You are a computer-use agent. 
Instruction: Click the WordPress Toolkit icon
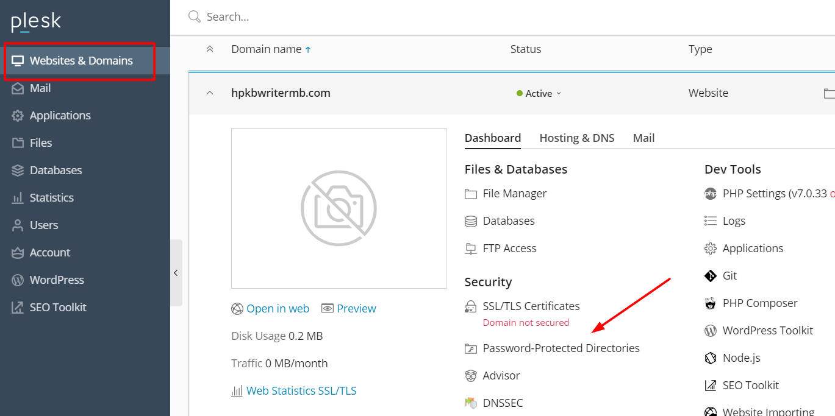coord(710,331)
